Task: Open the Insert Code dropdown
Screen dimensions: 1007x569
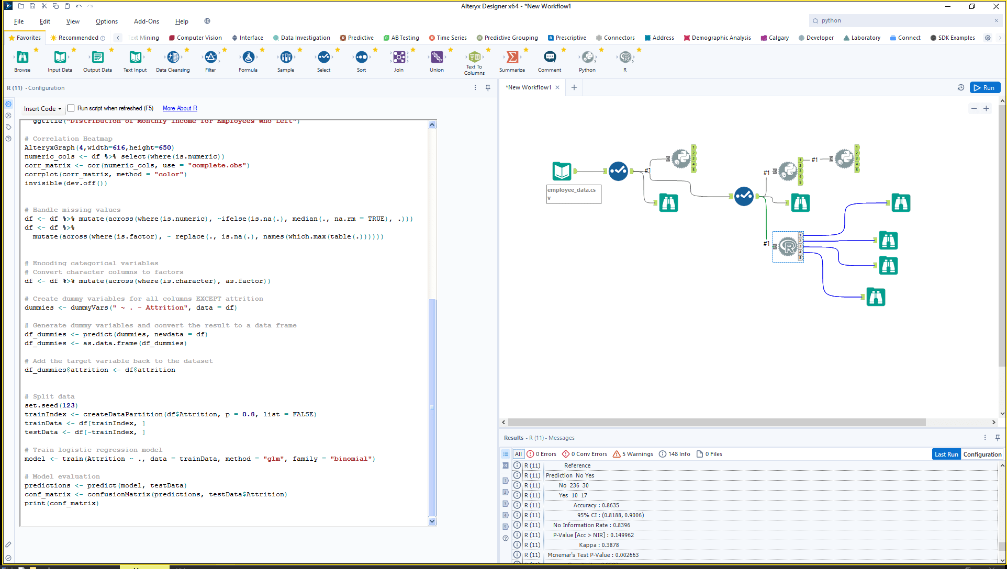Action: pyautogui.click(x=42, y=108)
